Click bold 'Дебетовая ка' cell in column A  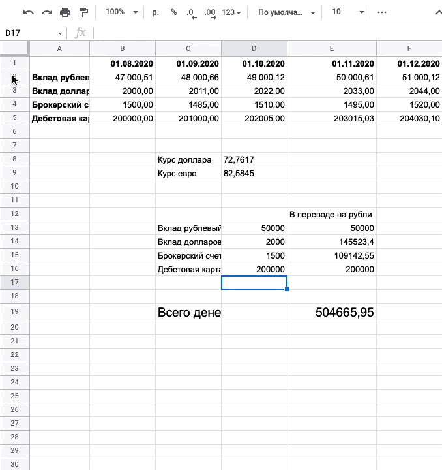(x=59, y=118)
